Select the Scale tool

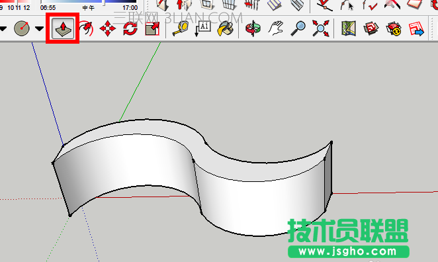152,28
